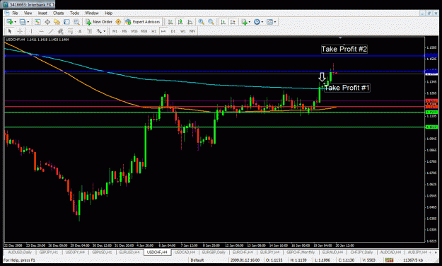Switch to the EURGBP,Daily chart tab
This screenshot has height=266, width=442.
tap(214, 252)
